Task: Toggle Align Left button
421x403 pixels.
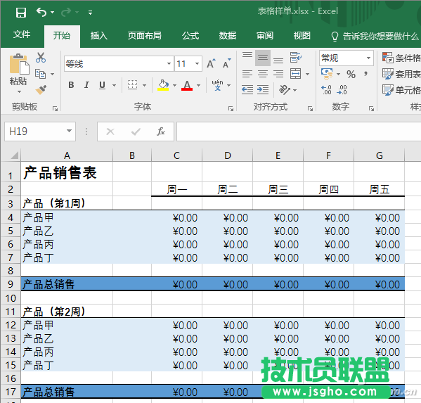Action: pyautogui.click(x=247, y=74)
